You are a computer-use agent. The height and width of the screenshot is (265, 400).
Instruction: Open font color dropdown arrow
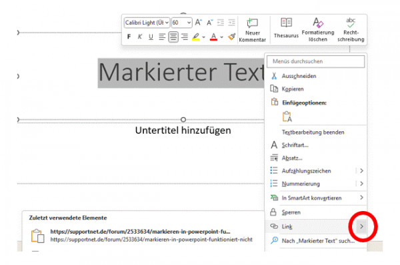(222, 37)
